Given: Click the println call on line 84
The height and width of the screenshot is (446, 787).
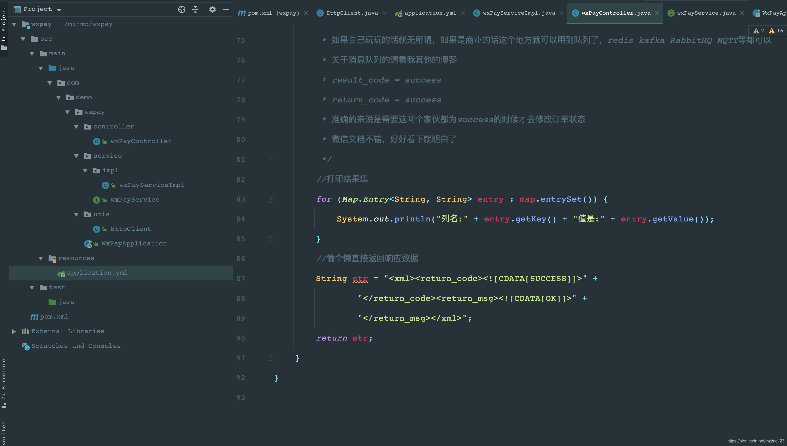Looking at the screenshot, I should click(x=412, y=219).
